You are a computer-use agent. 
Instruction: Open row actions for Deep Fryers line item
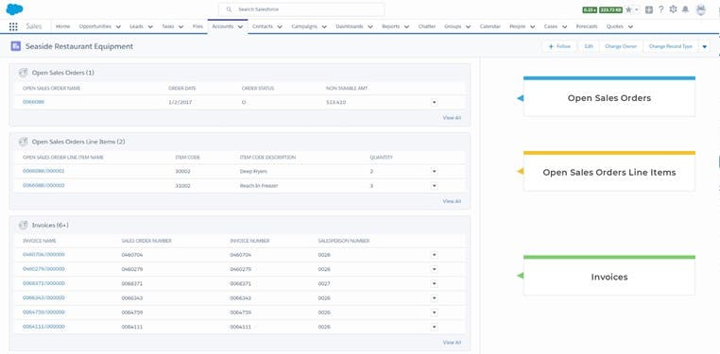pyautogui.click(x=434, y=171)
